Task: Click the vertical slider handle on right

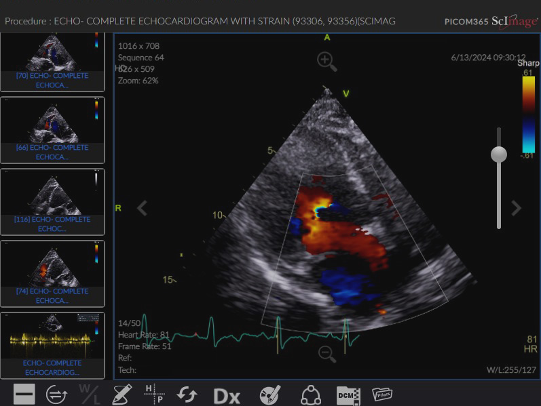Action: pyautogui.click(x=499, y=155)
